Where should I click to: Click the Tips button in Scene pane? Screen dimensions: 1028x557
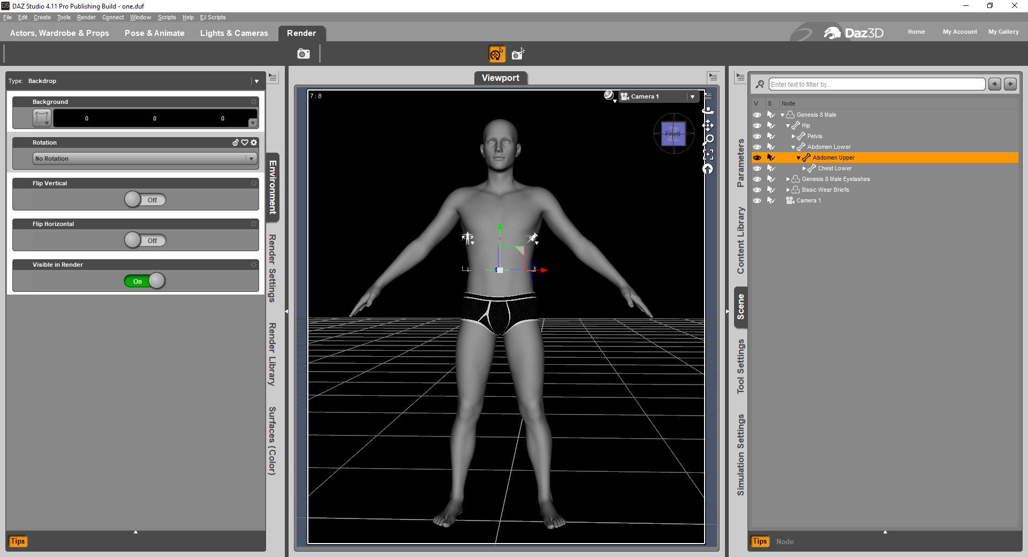point(760,541)
